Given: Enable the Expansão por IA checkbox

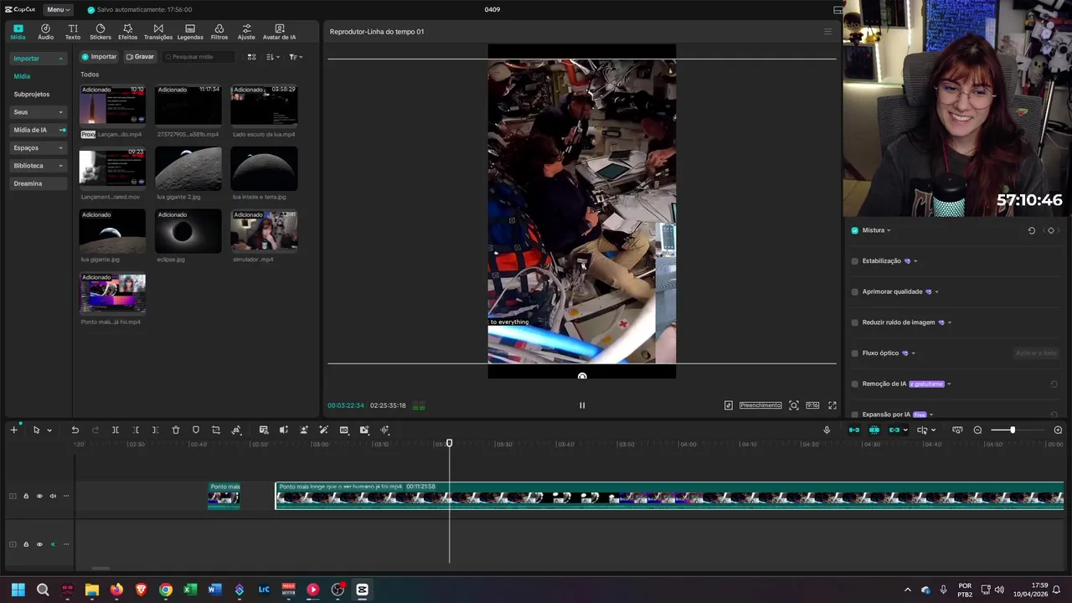Looking at the screenshot, I should [854, 415].
